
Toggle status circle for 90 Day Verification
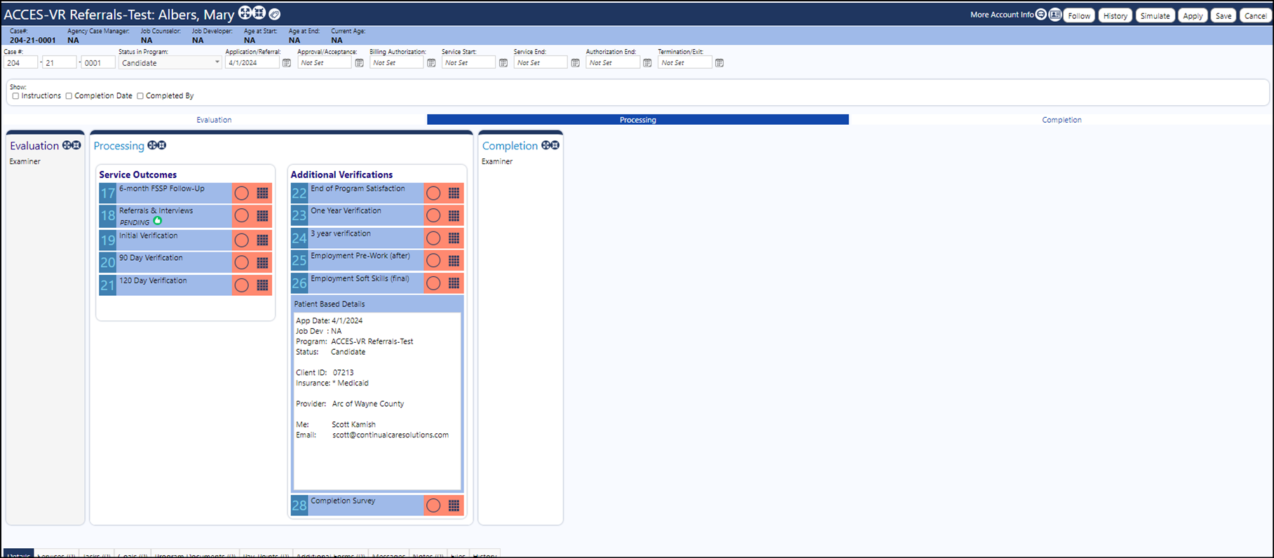241,263
